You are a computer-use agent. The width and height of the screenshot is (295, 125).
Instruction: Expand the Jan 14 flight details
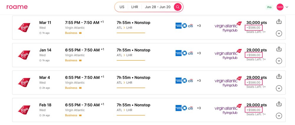pos(279,61)
